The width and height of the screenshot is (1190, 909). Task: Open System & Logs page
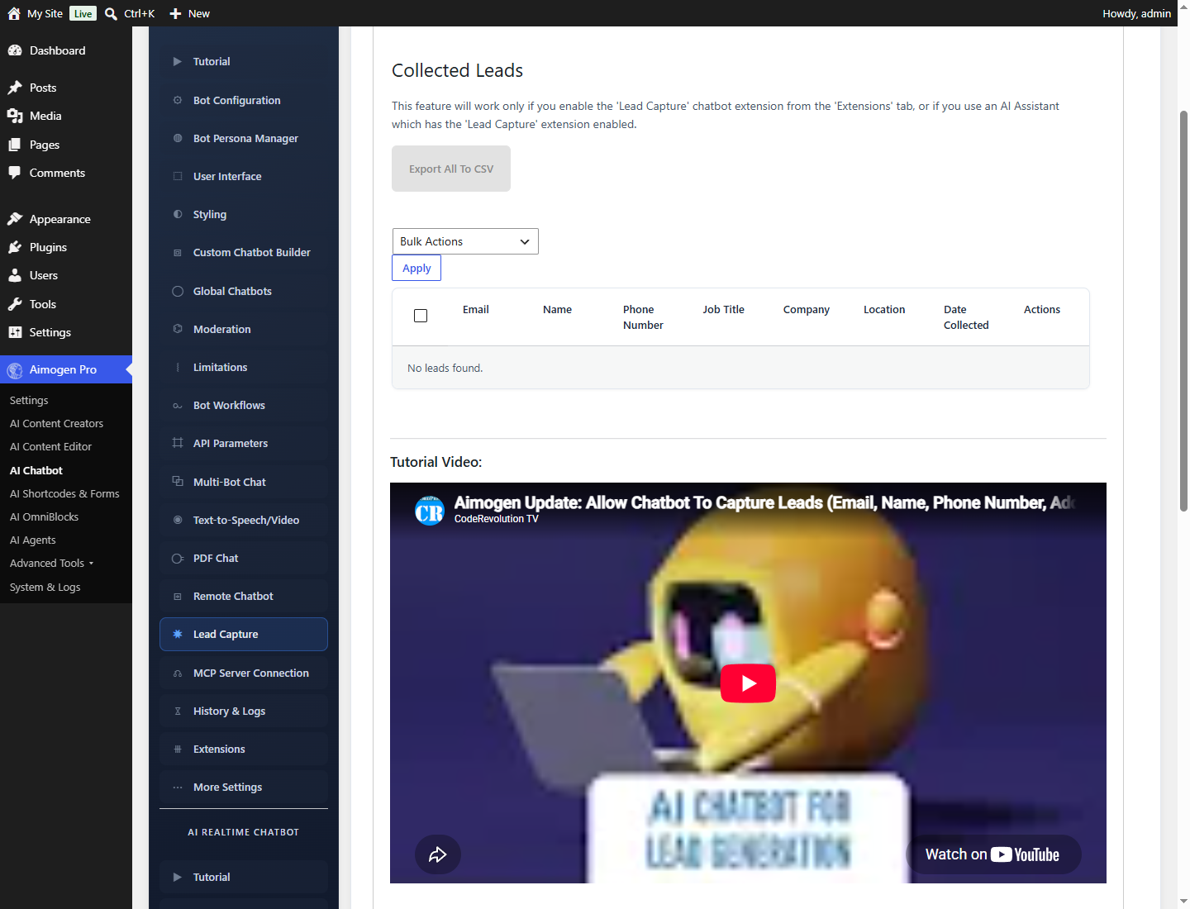45,588
